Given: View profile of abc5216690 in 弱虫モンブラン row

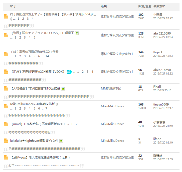Looking at the screenshot, I should point(162,33).
